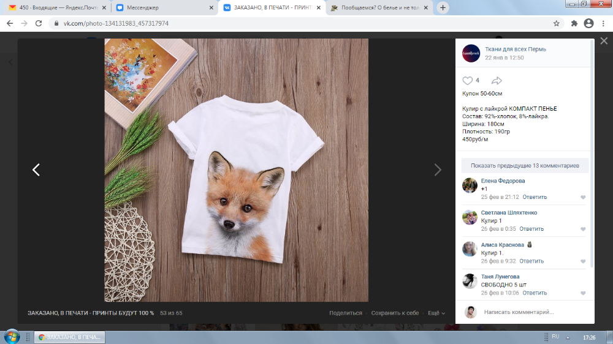
Task: Close the Мессенджер tab
Action: 211,7
